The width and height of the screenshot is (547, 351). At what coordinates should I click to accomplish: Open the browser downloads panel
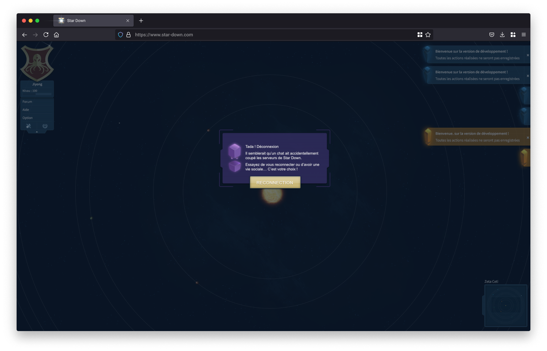pos(502,35)
